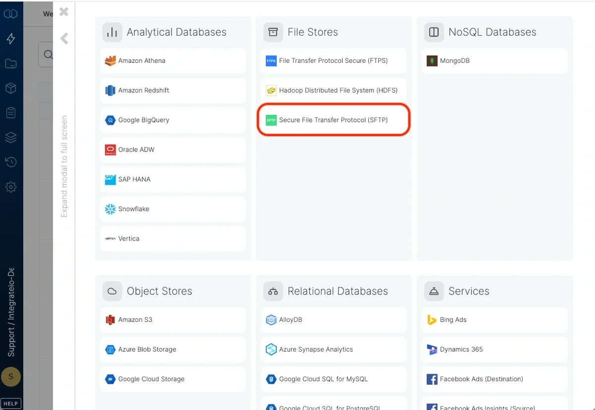The width and height of the screenshot is (595, 410).
Task: Select the Google BigQuery connector
Action: click(x=173, y=120)
